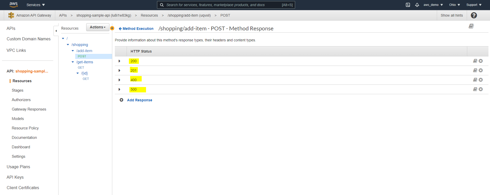This screenshot has width=490, height=195.
Task: Edit documentation for the 201 response
Action: click(x=475, y=70)
